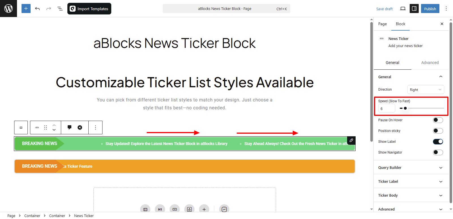Expand the Ticker Body panel
The width and height of the screenshot is (453, 219).
(x=411, y=195)
